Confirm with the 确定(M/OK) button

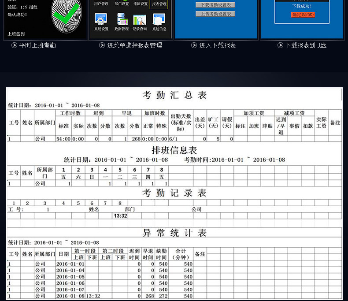[303, 15]
